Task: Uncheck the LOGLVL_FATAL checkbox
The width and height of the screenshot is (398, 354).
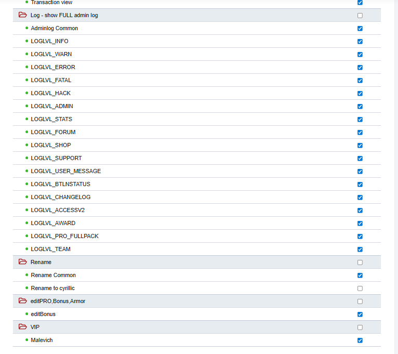Action: (x=360, y=81)
